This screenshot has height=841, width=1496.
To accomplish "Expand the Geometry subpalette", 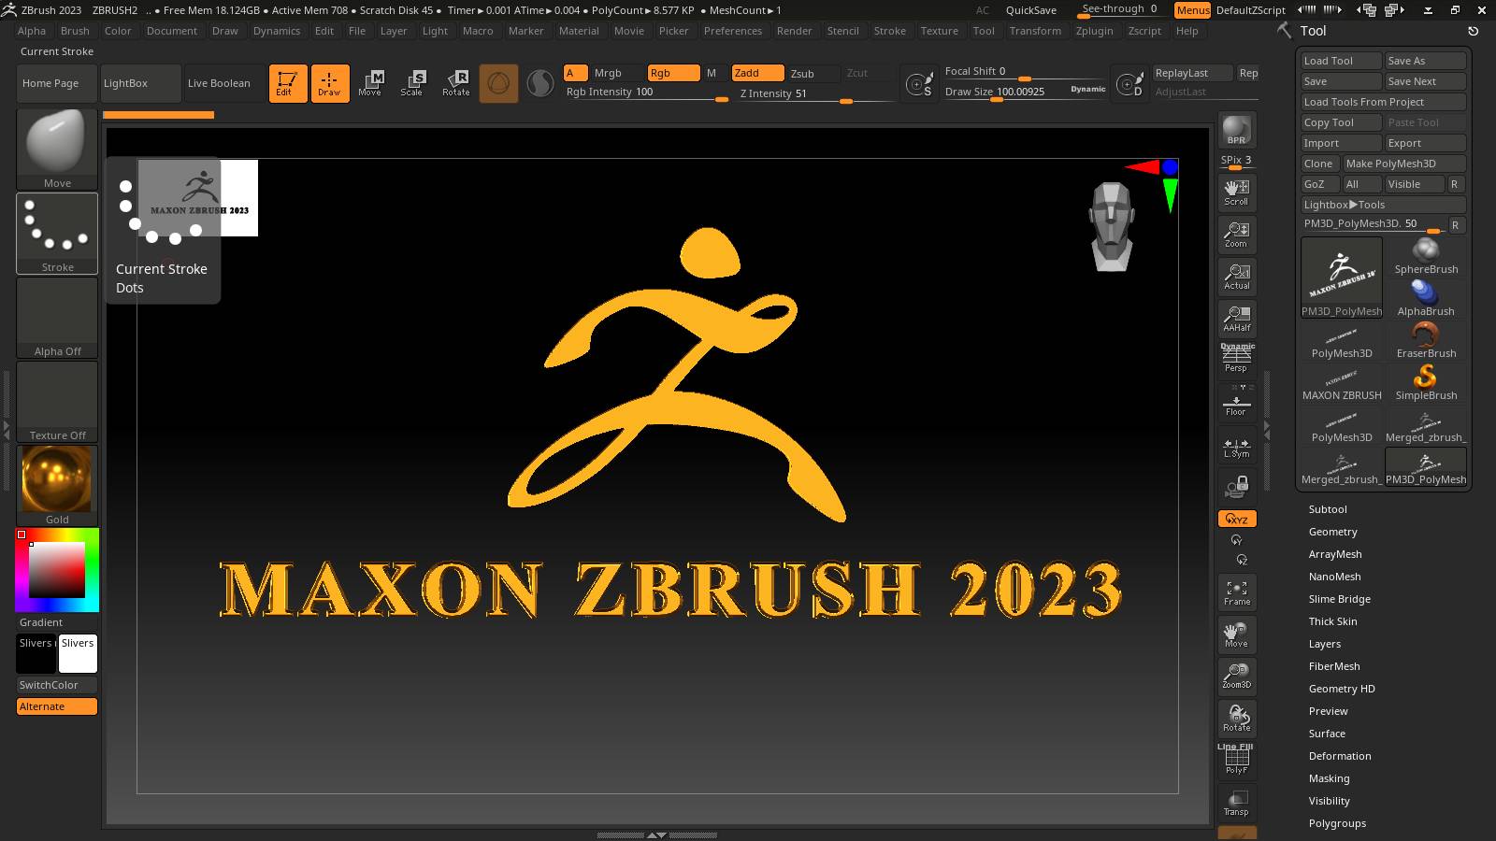I will 1332,531.
